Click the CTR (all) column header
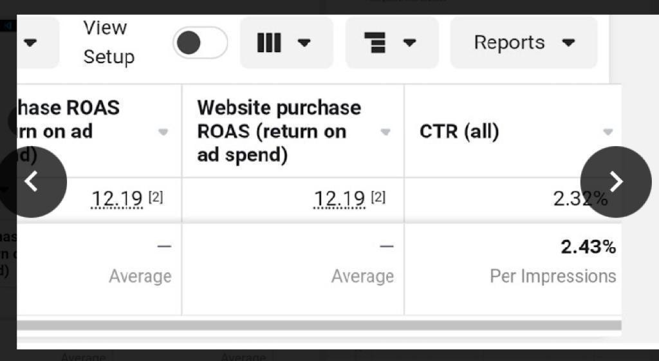Screen dimensions: 659x361 (459, 131)
